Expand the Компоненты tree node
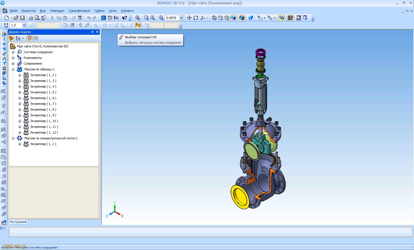The height and width of the screenshot is (250, 414). click(x=13, y=58)
